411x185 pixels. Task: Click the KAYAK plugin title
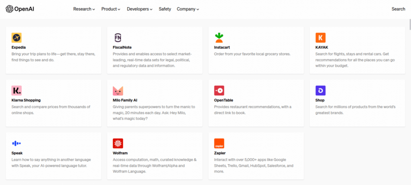point(321,47)
